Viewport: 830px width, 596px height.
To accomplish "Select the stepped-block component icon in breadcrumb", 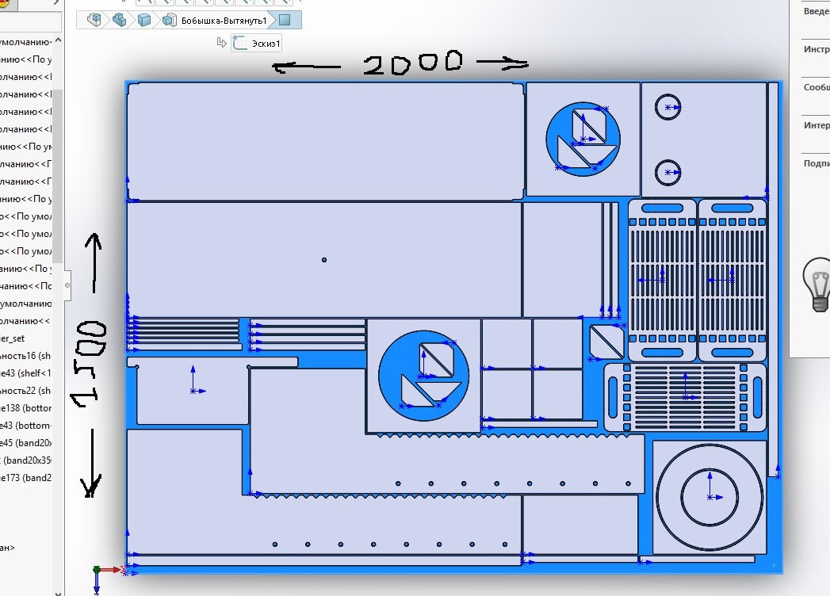I will 120,20.
